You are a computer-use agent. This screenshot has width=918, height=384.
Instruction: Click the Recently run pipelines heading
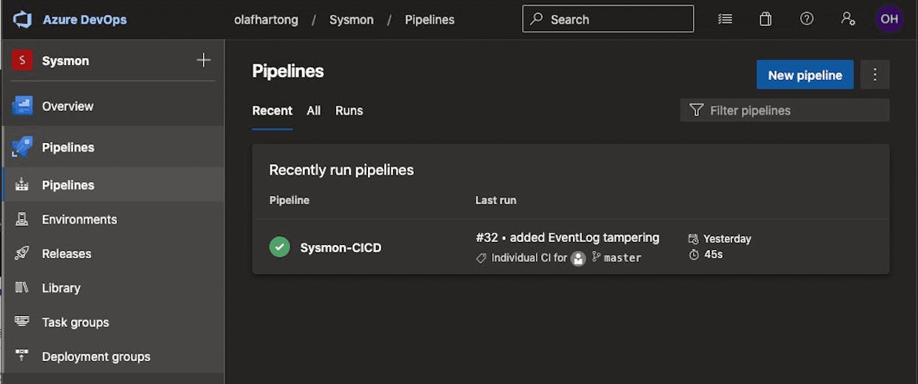click(341, 170)
